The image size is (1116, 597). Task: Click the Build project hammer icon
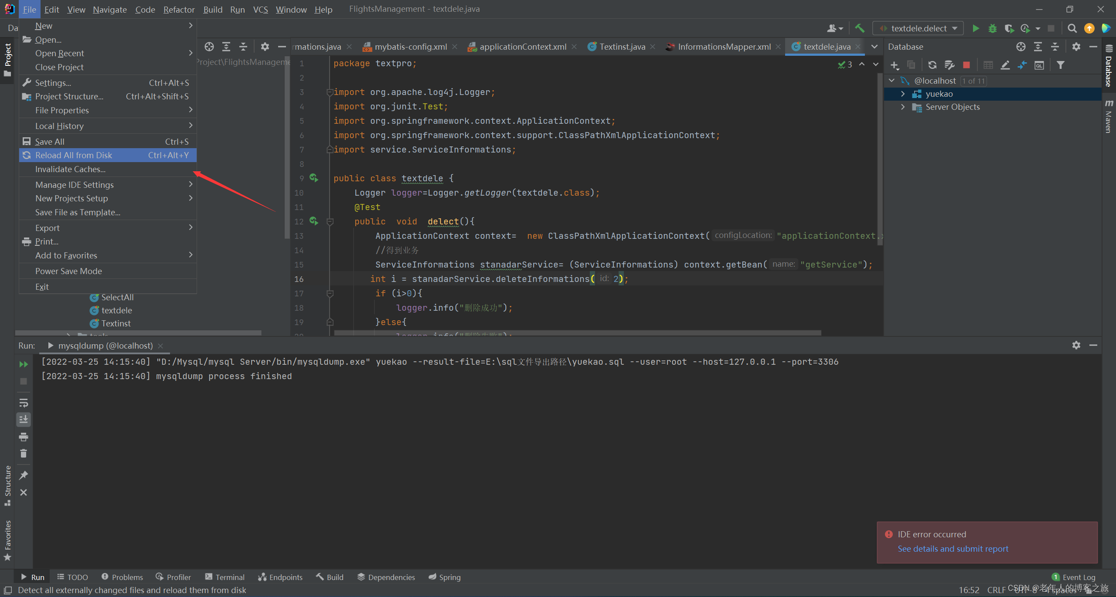click(x=860, y=28)
